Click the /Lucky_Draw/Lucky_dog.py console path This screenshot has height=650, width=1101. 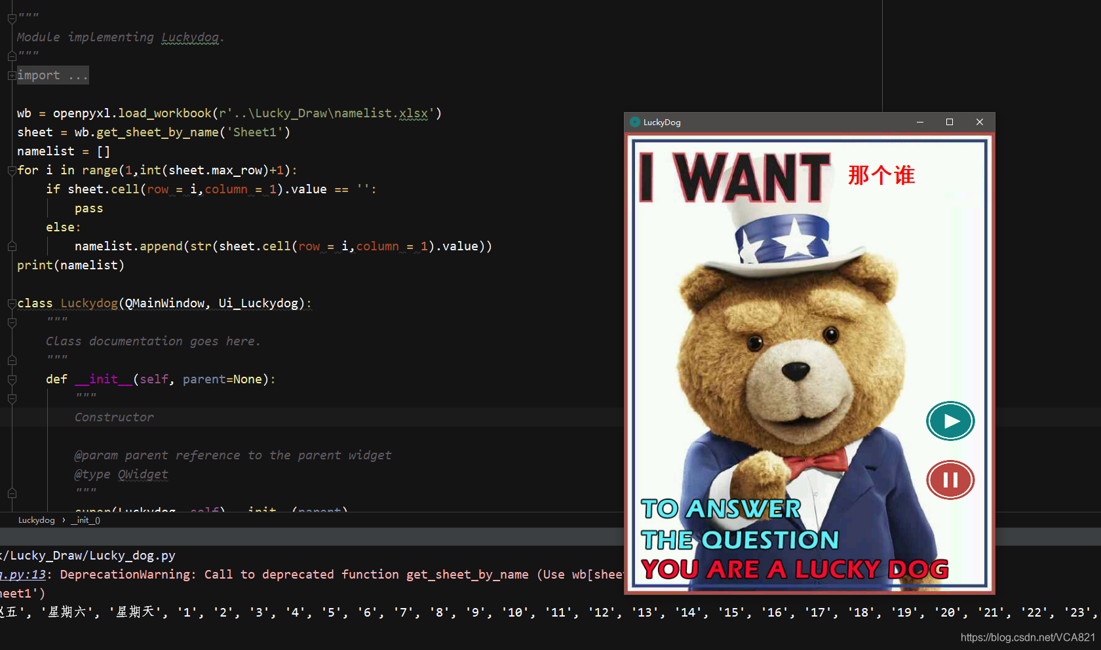click(88, 556)
